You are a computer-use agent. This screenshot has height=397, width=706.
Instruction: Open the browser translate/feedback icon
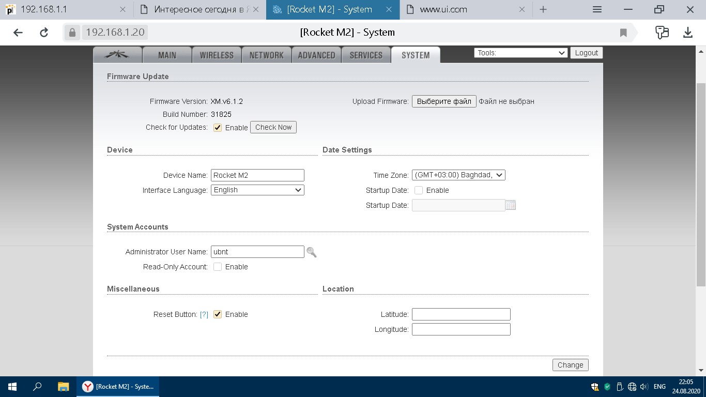pos(662,33)
